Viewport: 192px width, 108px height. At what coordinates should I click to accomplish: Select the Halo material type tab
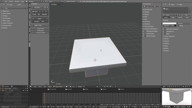click(187, 17)
